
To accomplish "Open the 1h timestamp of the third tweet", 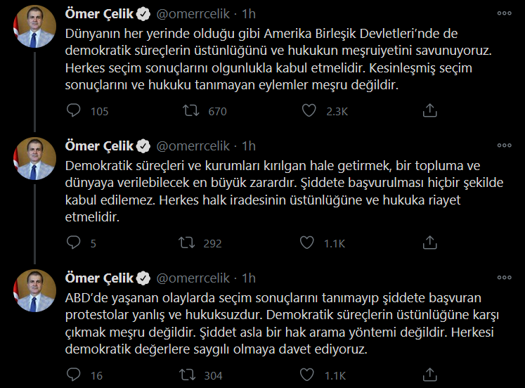I will [248, 278].
